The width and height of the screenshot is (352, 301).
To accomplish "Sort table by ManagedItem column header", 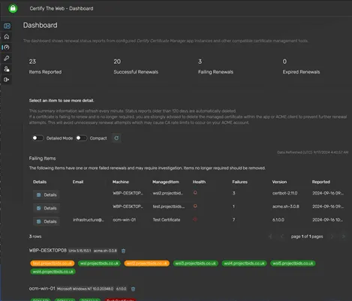I will click(x=166, y=182).
